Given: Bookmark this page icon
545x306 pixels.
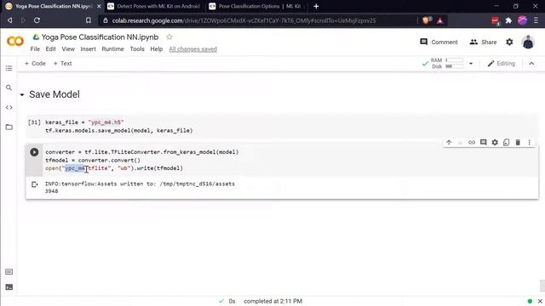Looking at the screenshot, I should point(89,20).
